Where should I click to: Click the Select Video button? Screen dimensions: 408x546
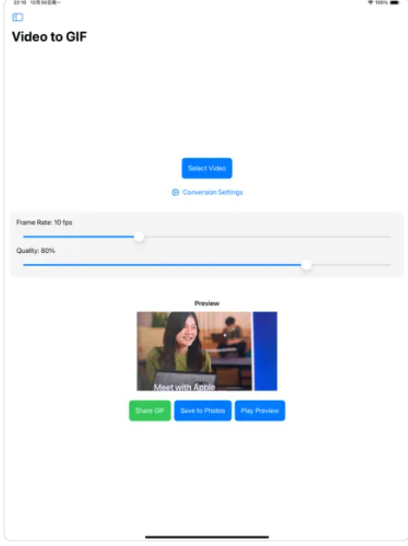coord(207,168)
